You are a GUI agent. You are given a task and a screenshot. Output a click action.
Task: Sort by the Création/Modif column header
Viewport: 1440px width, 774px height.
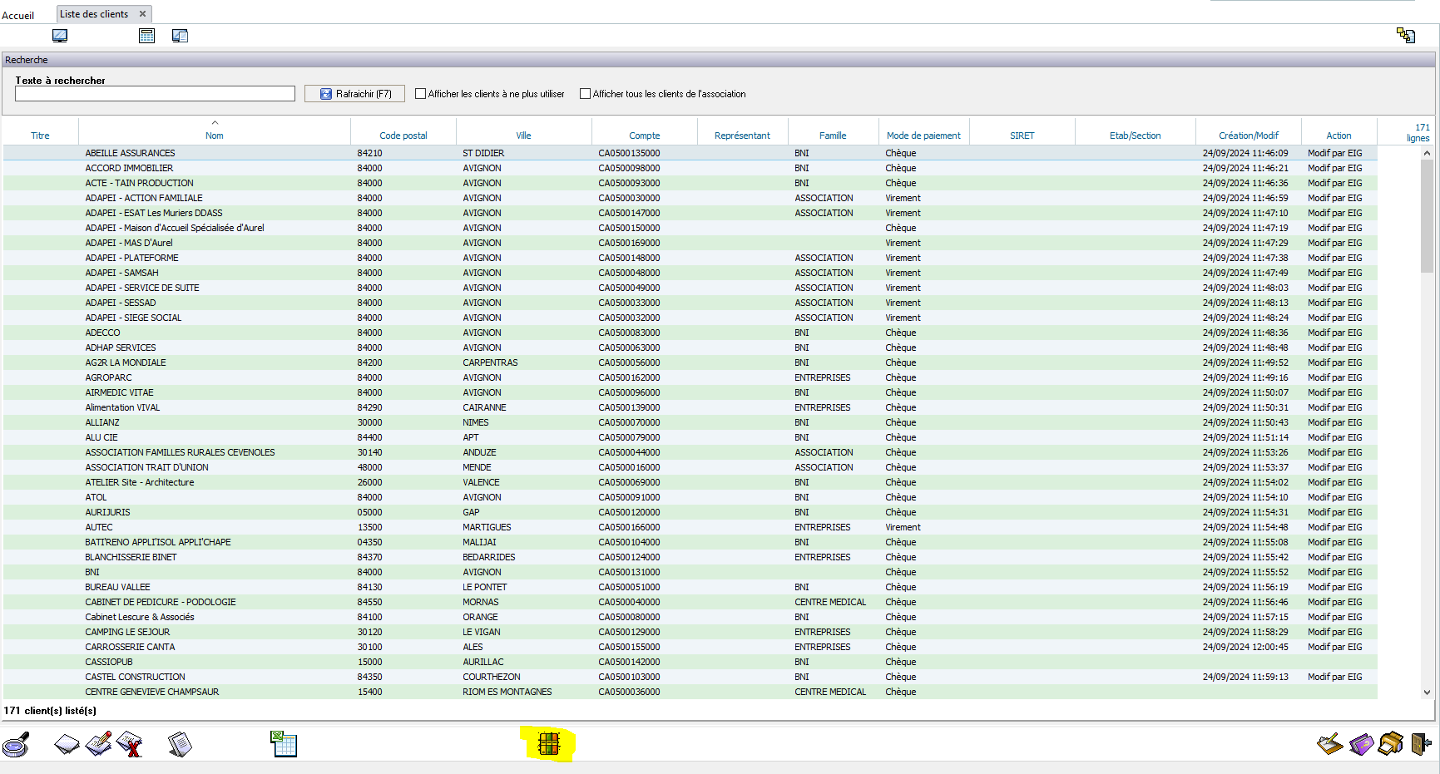pos(1249,136)
